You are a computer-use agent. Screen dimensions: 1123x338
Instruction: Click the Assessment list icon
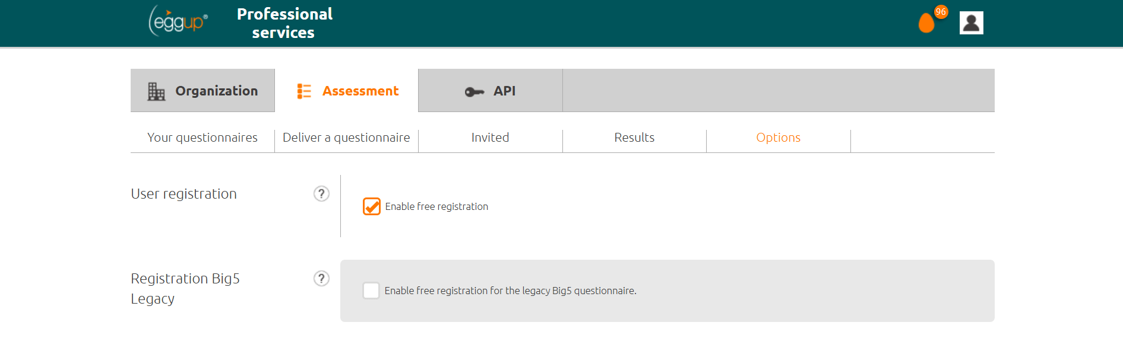coord(304,91)
